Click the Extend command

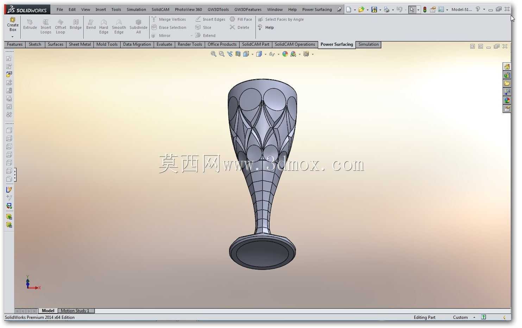[205, 36]
